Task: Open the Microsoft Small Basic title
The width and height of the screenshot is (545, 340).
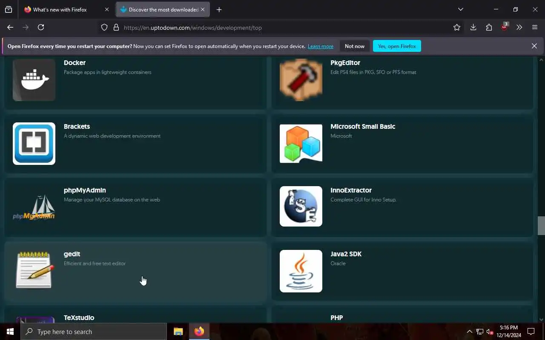Action: tap(363, 126)
